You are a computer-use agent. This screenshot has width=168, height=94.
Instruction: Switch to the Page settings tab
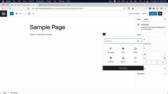point(139,19)
